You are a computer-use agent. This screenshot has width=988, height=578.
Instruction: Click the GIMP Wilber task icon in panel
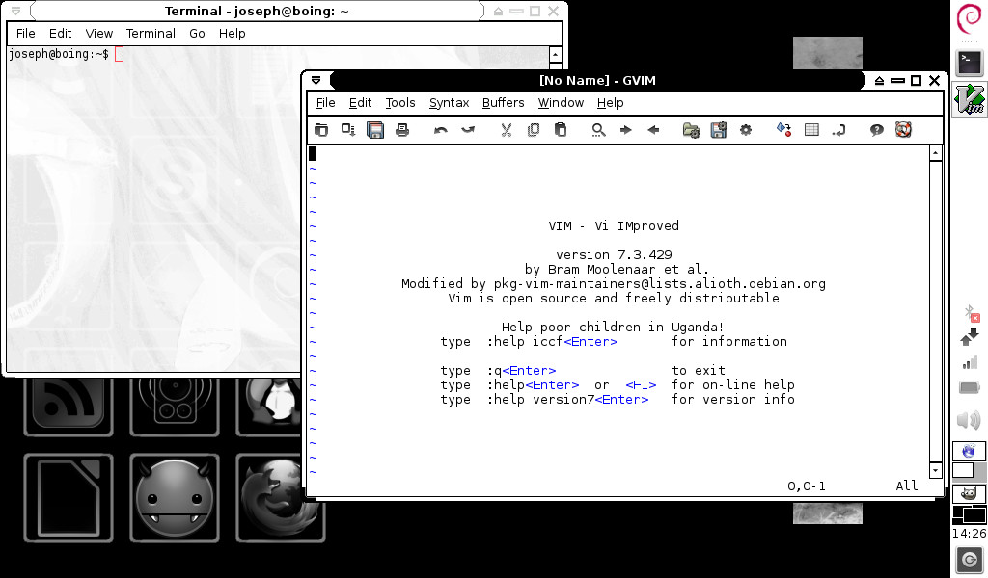[969, 494]
